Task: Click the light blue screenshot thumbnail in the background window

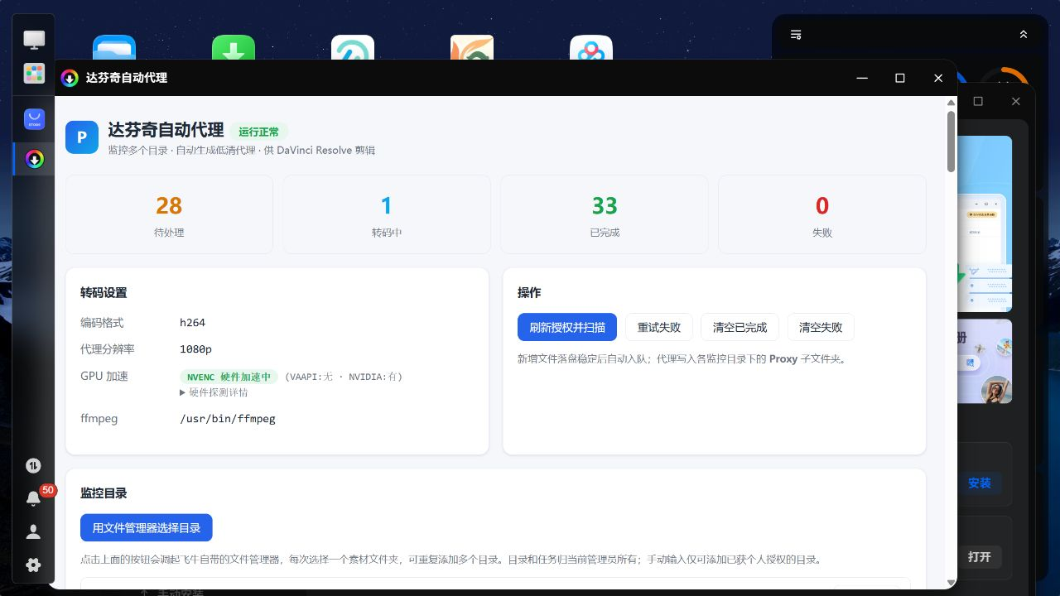Action: tap(985, 223)
